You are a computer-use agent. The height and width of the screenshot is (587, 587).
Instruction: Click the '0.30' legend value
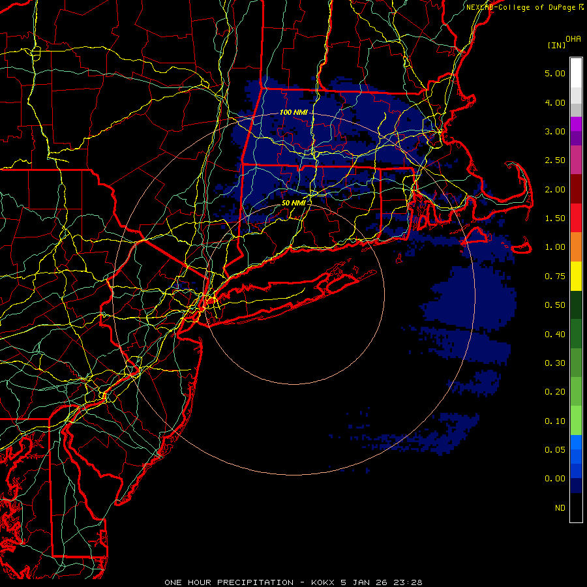(555, 363)
